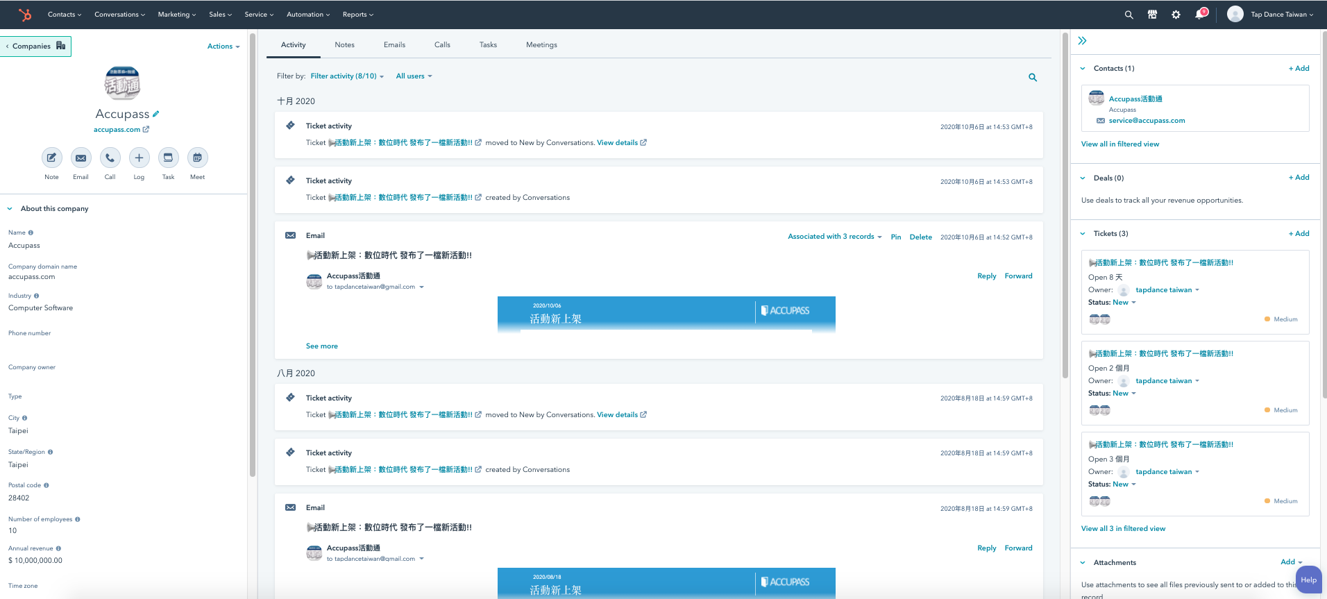
Task: Click the Call action icon
Action: point(110,158)
